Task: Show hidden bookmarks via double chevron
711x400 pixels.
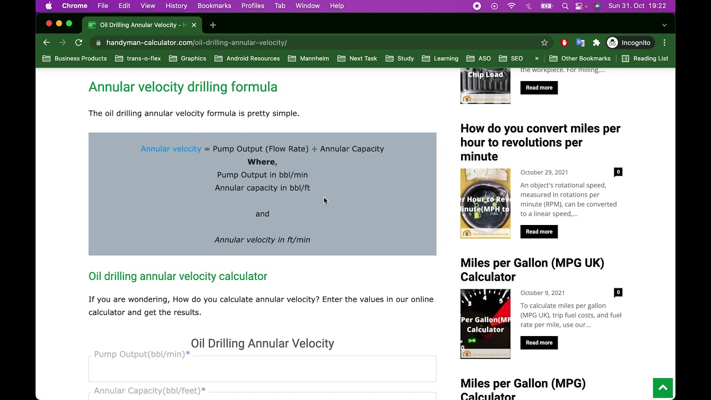Action: [537, 58]
